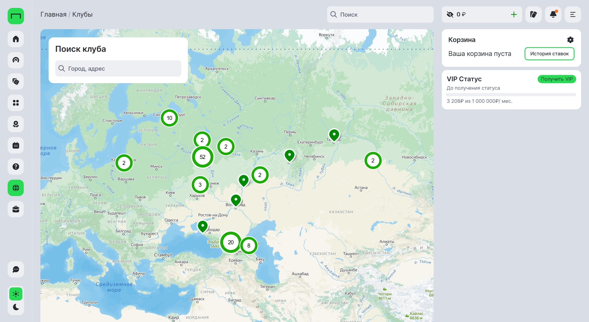Image resolution: width=589 pixels, height=322 pixels.
Task: Open the cluster of 8 clubs near the Caspian
Action: (x=249, y=246)
